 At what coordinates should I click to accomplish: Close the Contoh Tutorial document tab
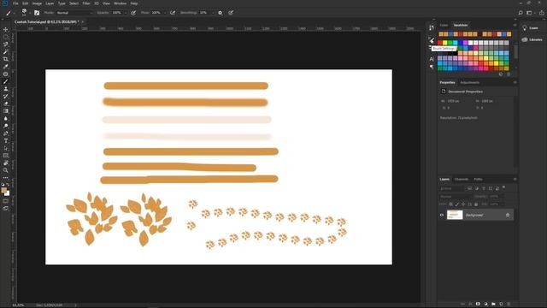pyautogui.click(x=83, y=21)
